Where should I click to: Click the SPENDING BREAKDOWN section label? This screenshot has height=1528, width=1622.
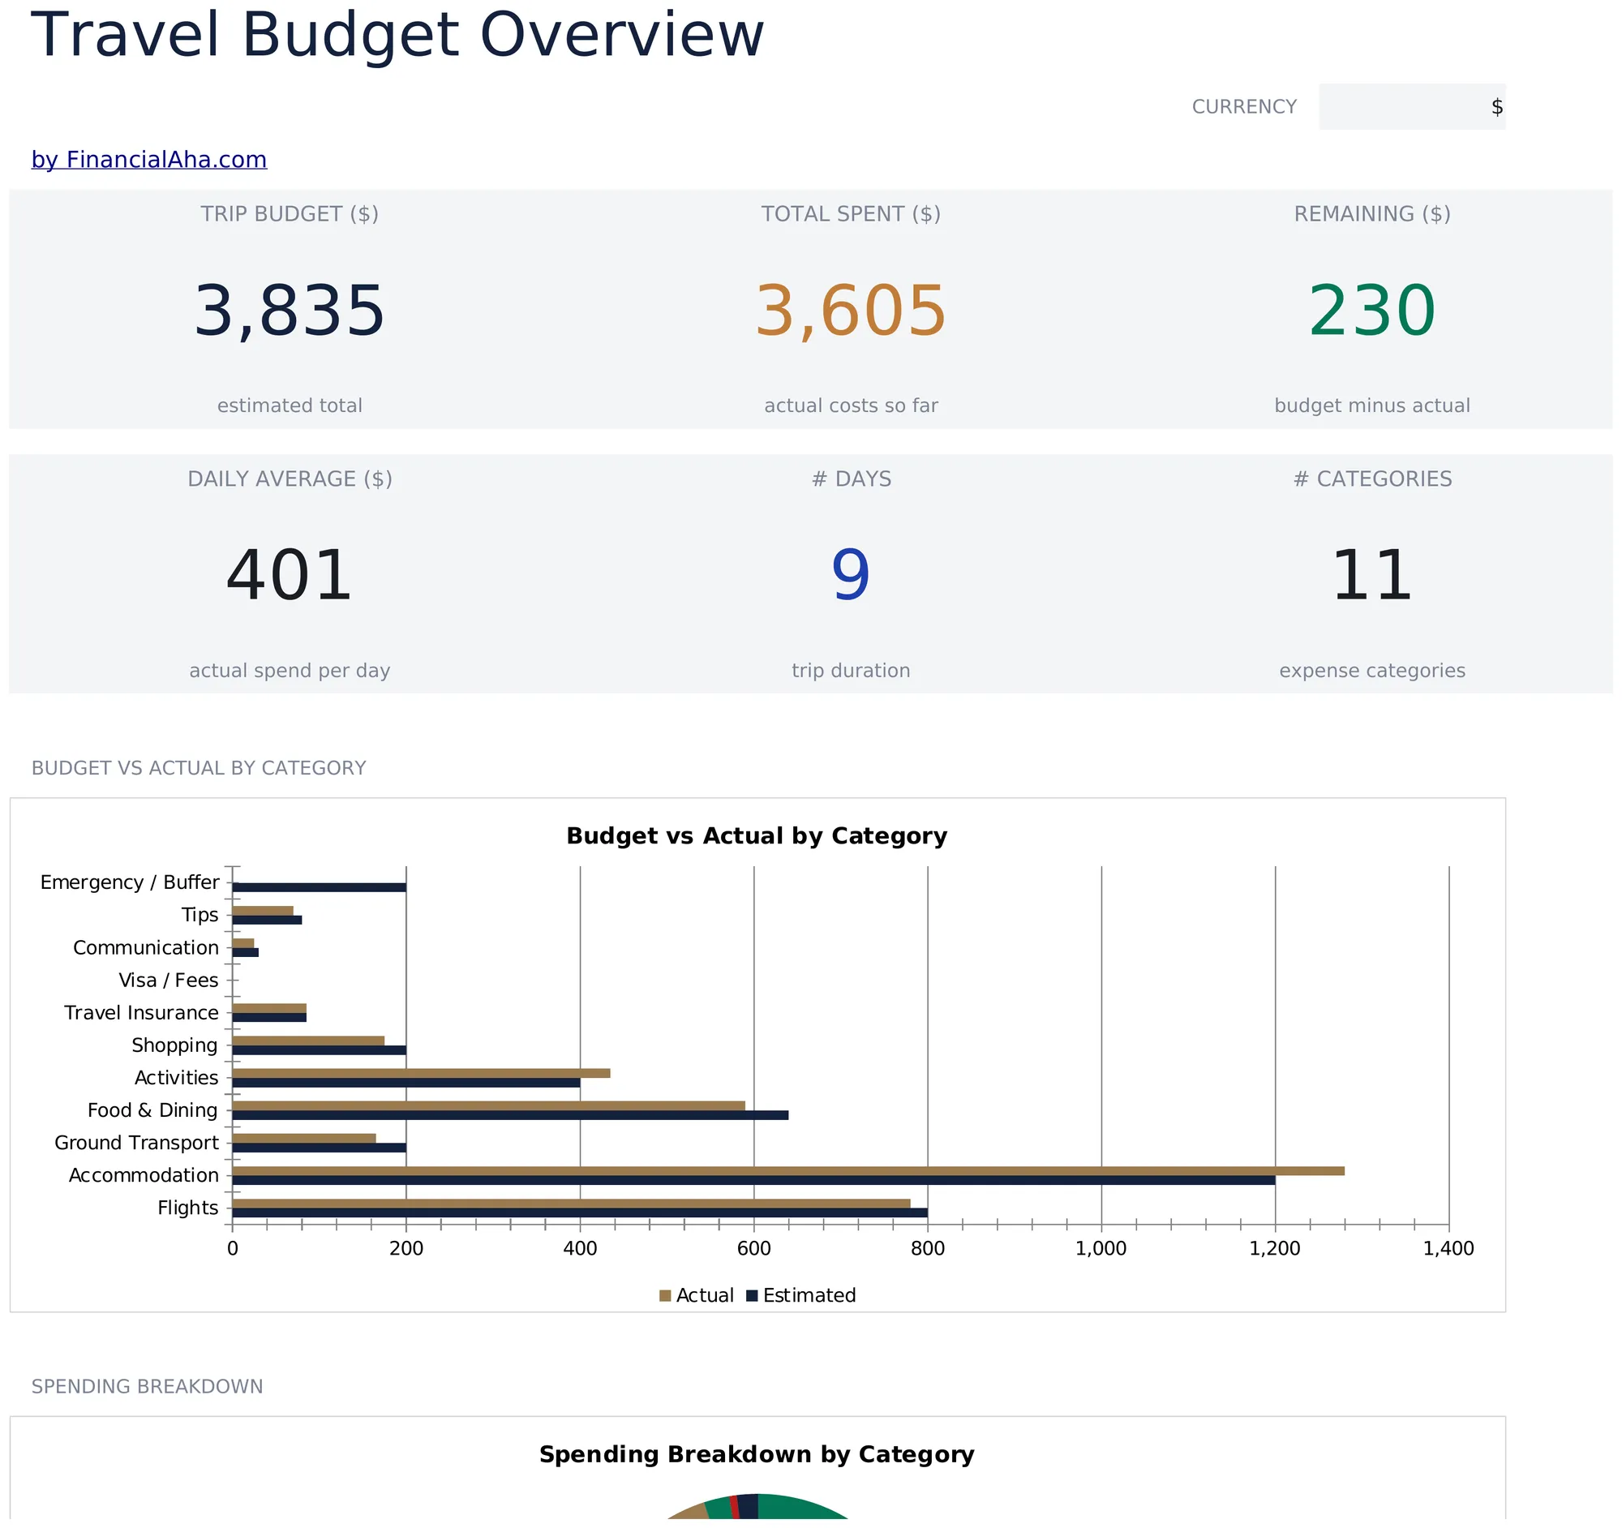click(147, 1388)
